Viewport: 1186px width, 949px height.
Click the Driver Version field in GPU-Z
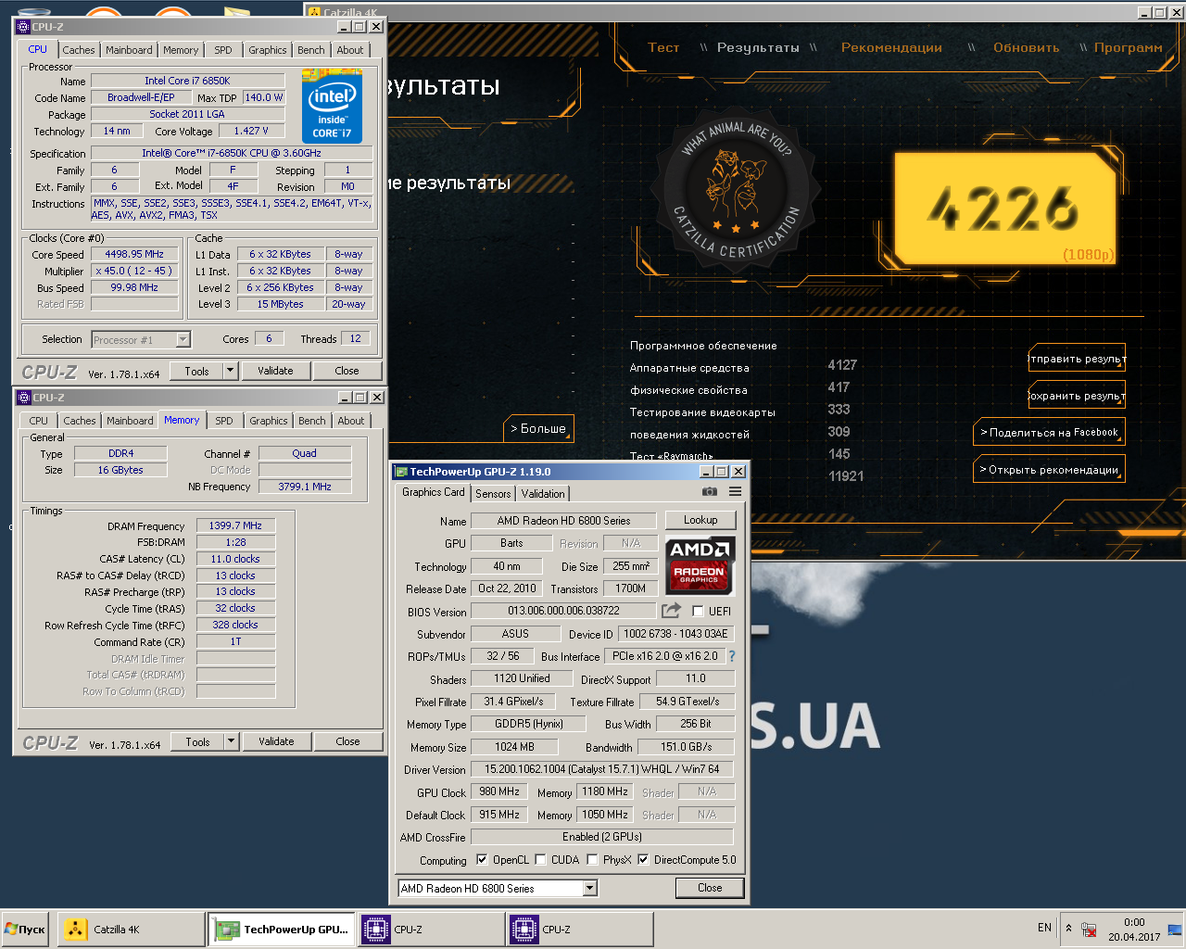[601, 769]
